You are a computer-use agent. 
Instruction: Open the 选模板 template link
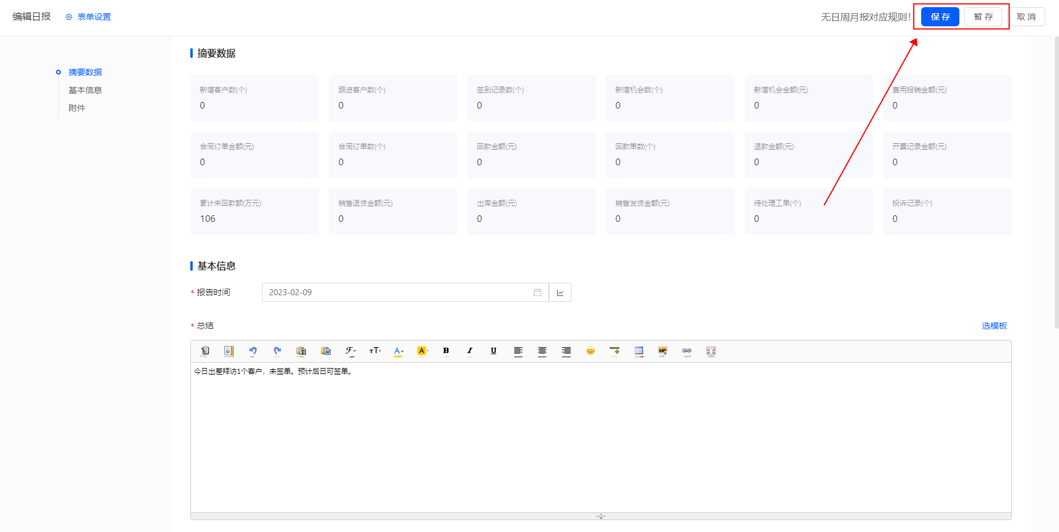(994, 326)
